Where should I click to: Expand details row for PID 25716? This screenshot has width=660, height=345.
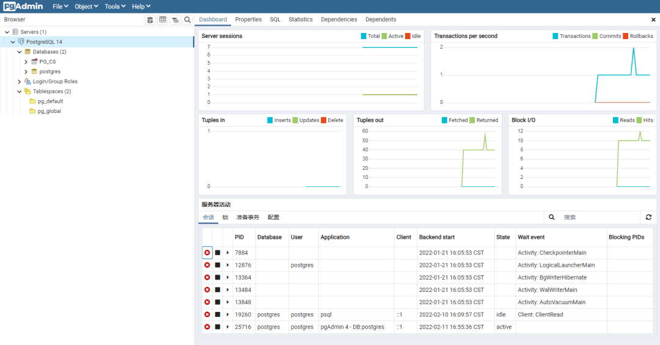point(228,327)
